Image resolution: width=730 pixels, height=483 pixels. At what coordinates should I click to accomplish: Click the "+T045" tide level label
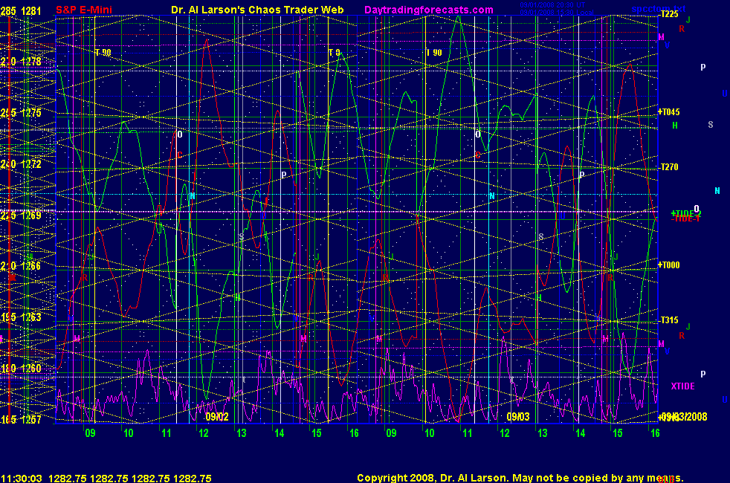click(669, 111)
